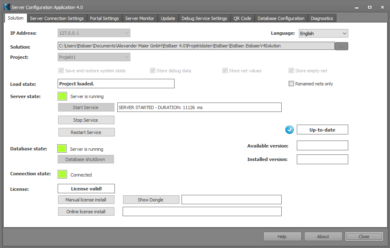Viewport: 390px width, 248px height.
Task: Click the Project loaded status box
Action: pyautogui.click(x=116, y=83)
